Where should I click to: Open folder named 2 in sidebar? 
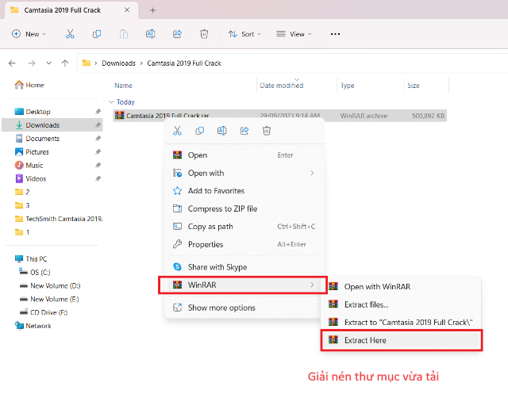(22, 192)
